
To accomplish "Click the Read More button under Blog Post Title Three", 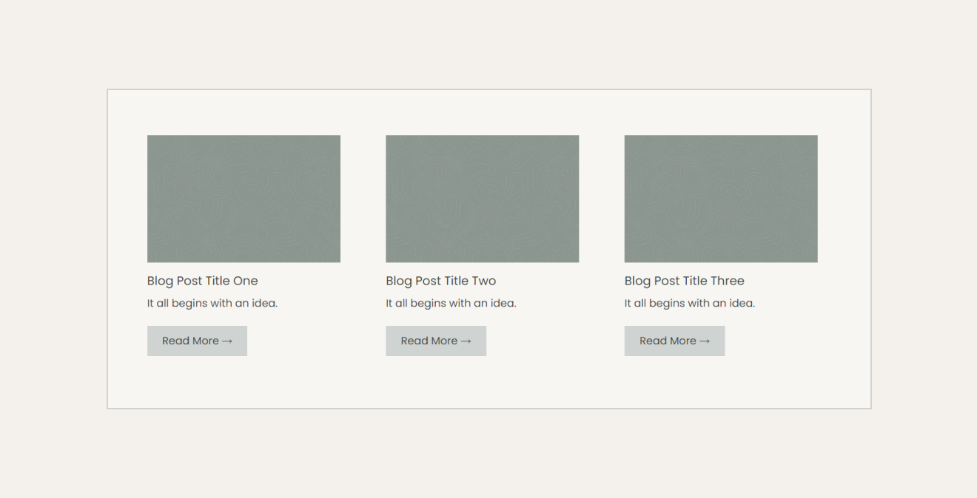I will tap(674, 341).
